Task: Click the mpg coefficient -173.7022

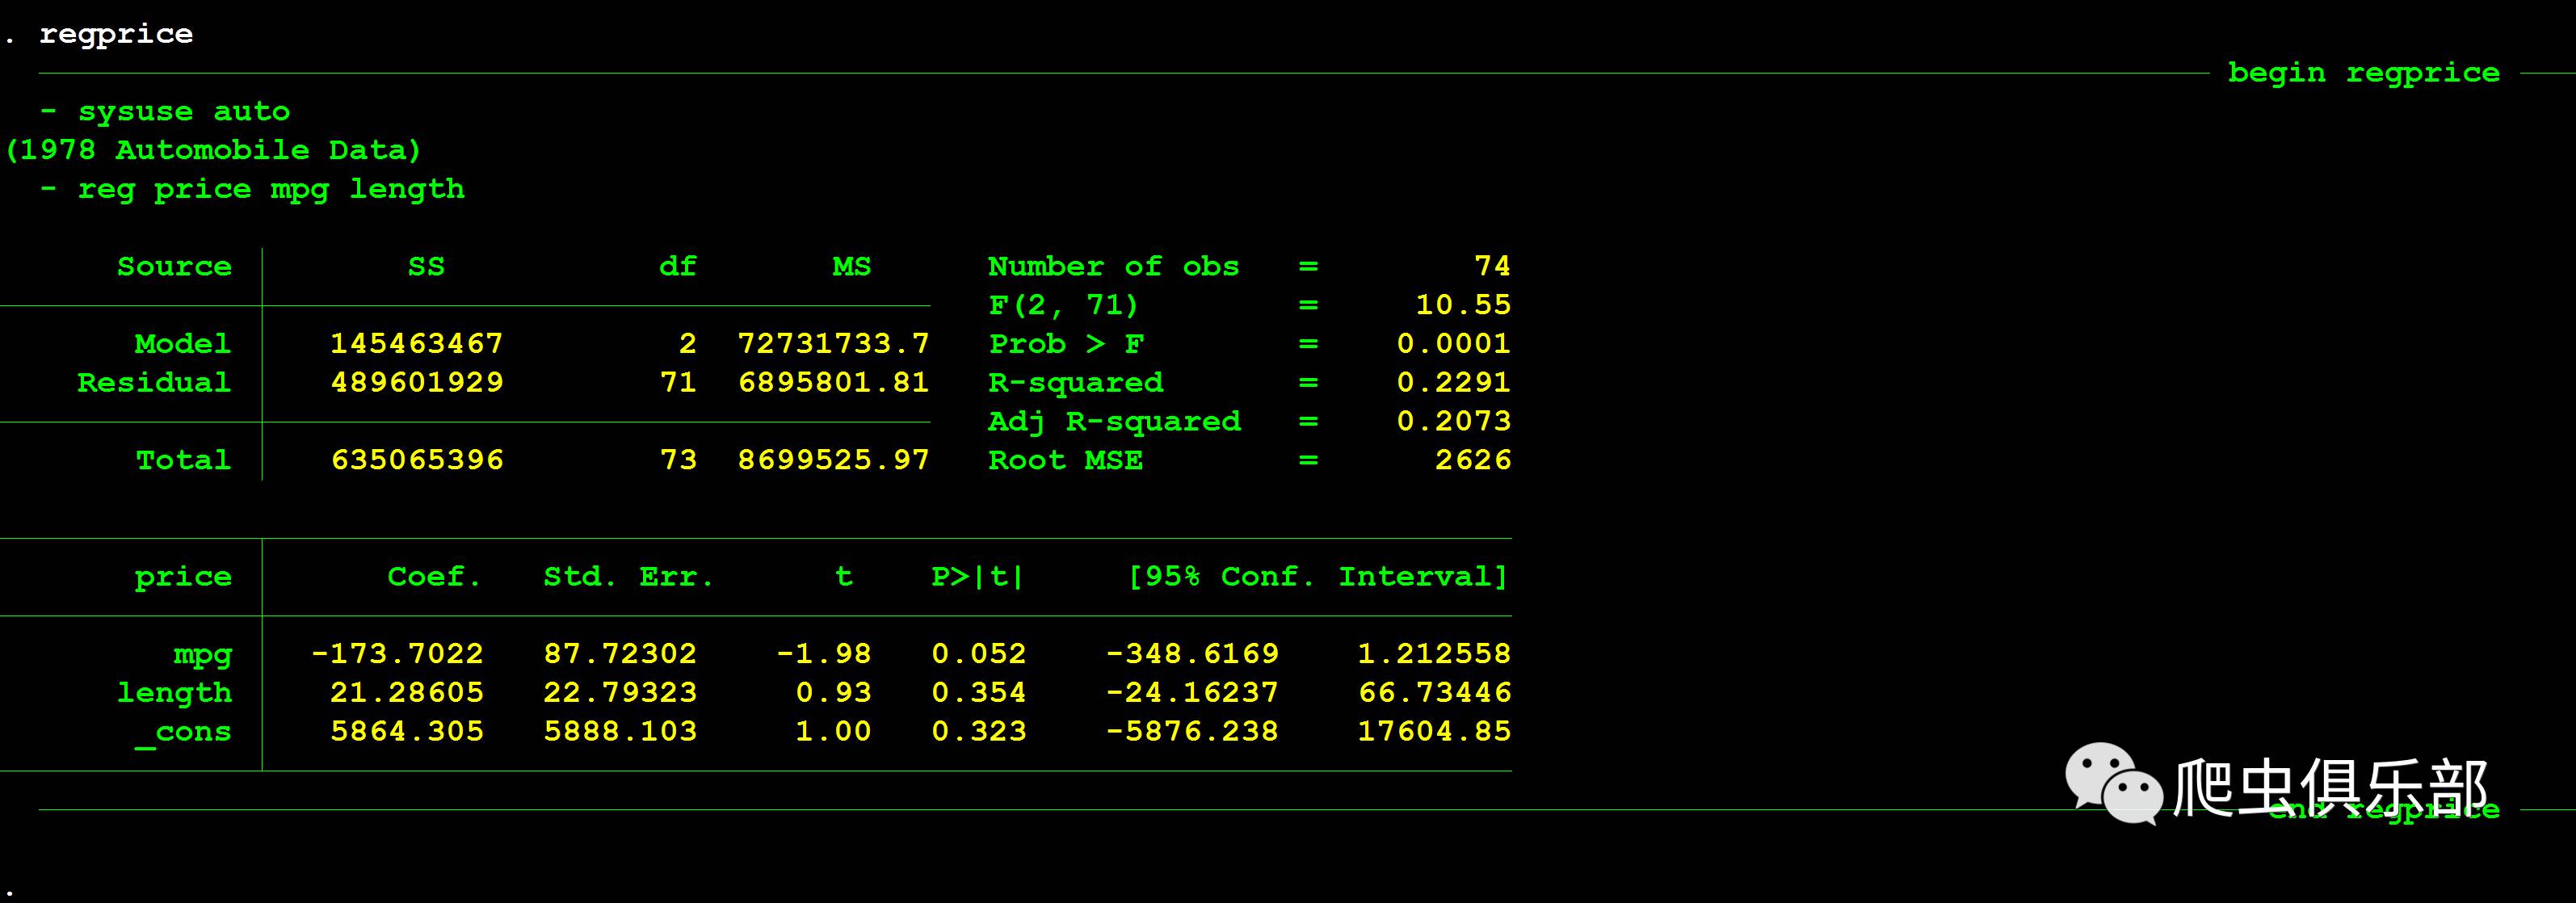Action: point(398,654)
